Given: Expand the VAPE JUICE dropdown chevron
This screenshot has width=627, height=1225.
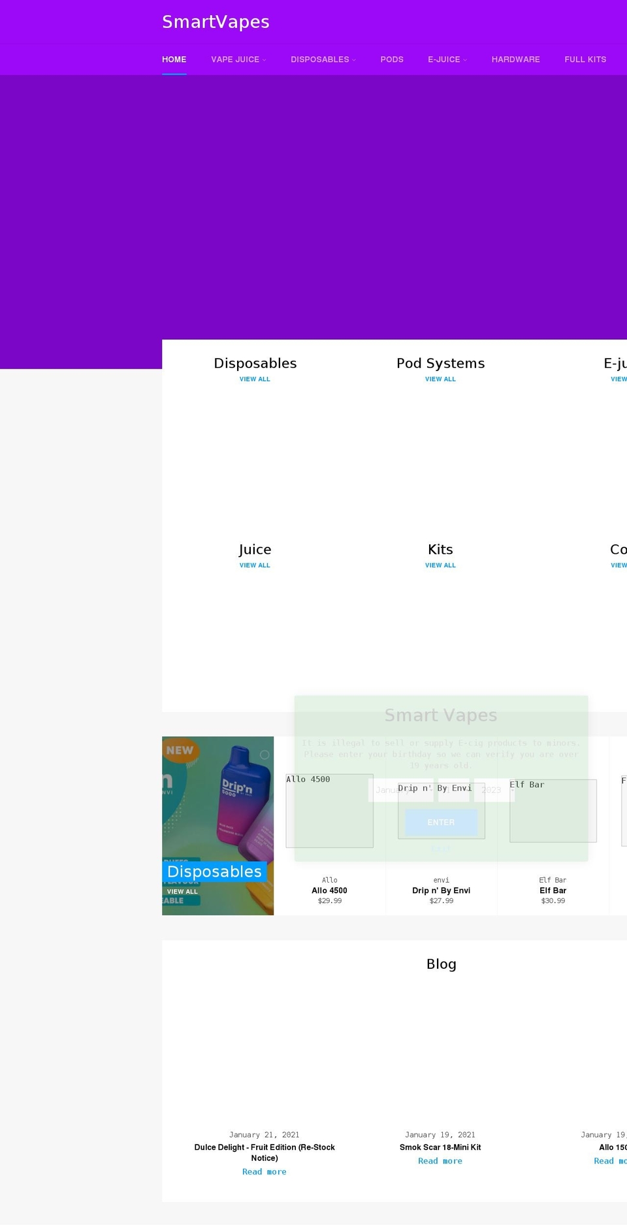Looking at the screenshot, I should coord(265,60).
